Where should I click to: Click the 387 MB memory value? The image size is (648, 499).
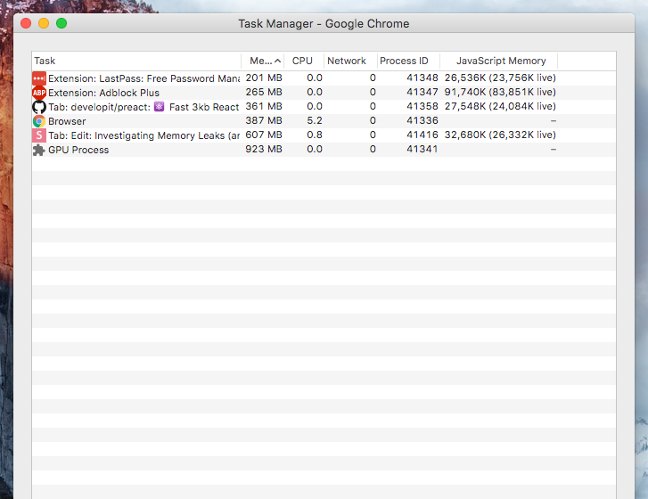pyautogui.click(x=264, y=120)
